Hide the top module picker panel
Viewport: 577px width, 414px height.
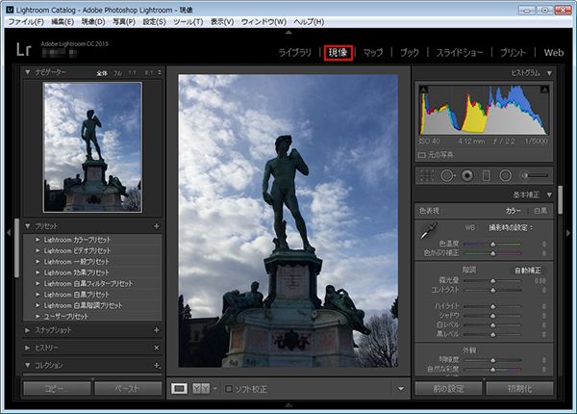point(288,33)
